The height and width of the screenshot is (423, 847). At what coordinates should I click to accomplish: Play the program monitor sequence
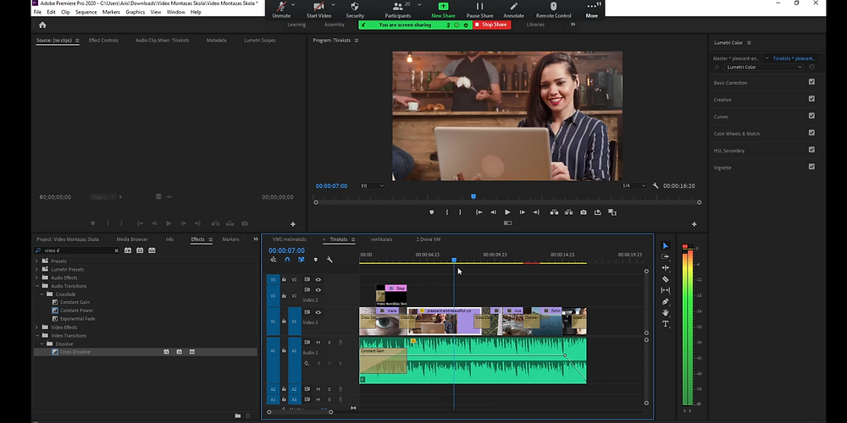point(507,212)
